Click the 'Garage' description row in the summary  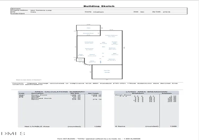pyautogui.click(x=36, y=96)
